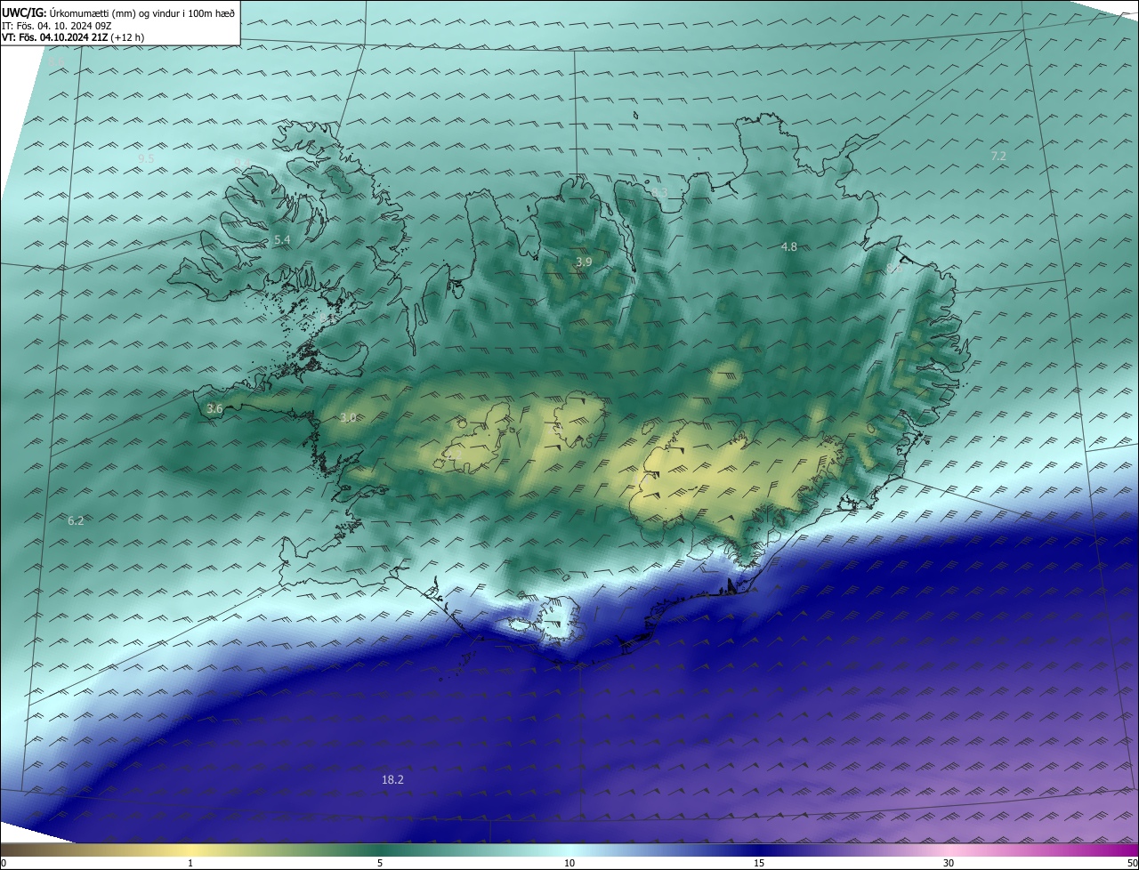Image resolution: width=1139 pixels, height=870 pixels.
Task: Click the 3.9 value label in north Iceland
Action: click(584, 262)
